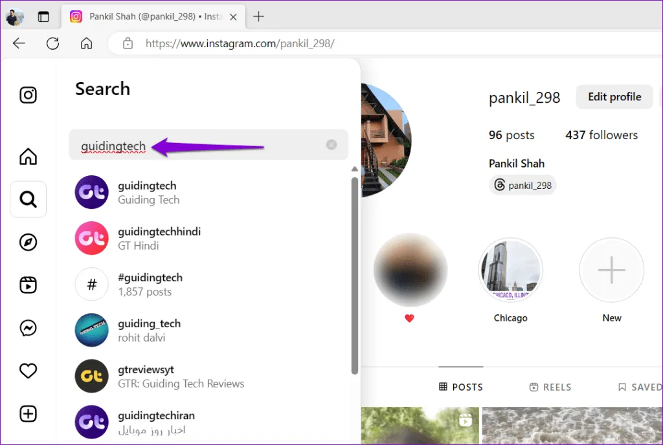Add a New story highlight

click(x=611, y=270)
